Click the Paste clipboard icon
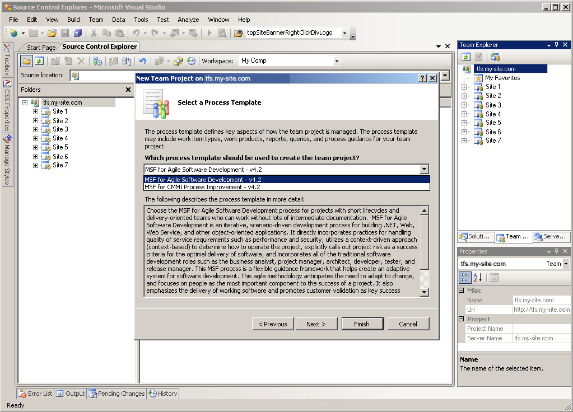Screen dimensions: 573x412 coord(120,33)
